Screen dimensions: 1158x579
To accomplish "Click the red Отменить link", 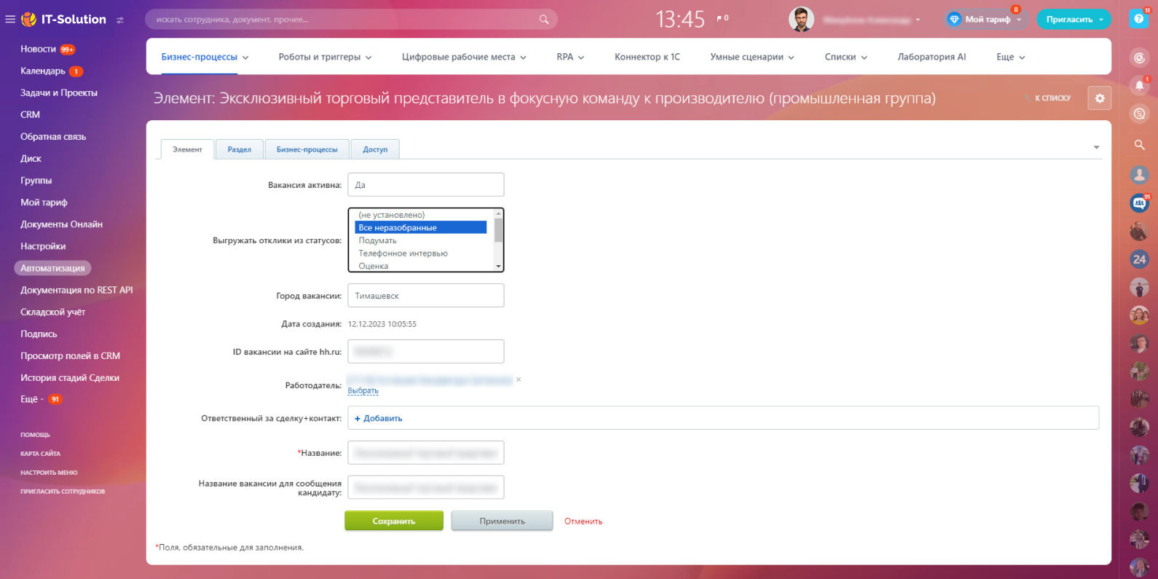I will (583, 521).
